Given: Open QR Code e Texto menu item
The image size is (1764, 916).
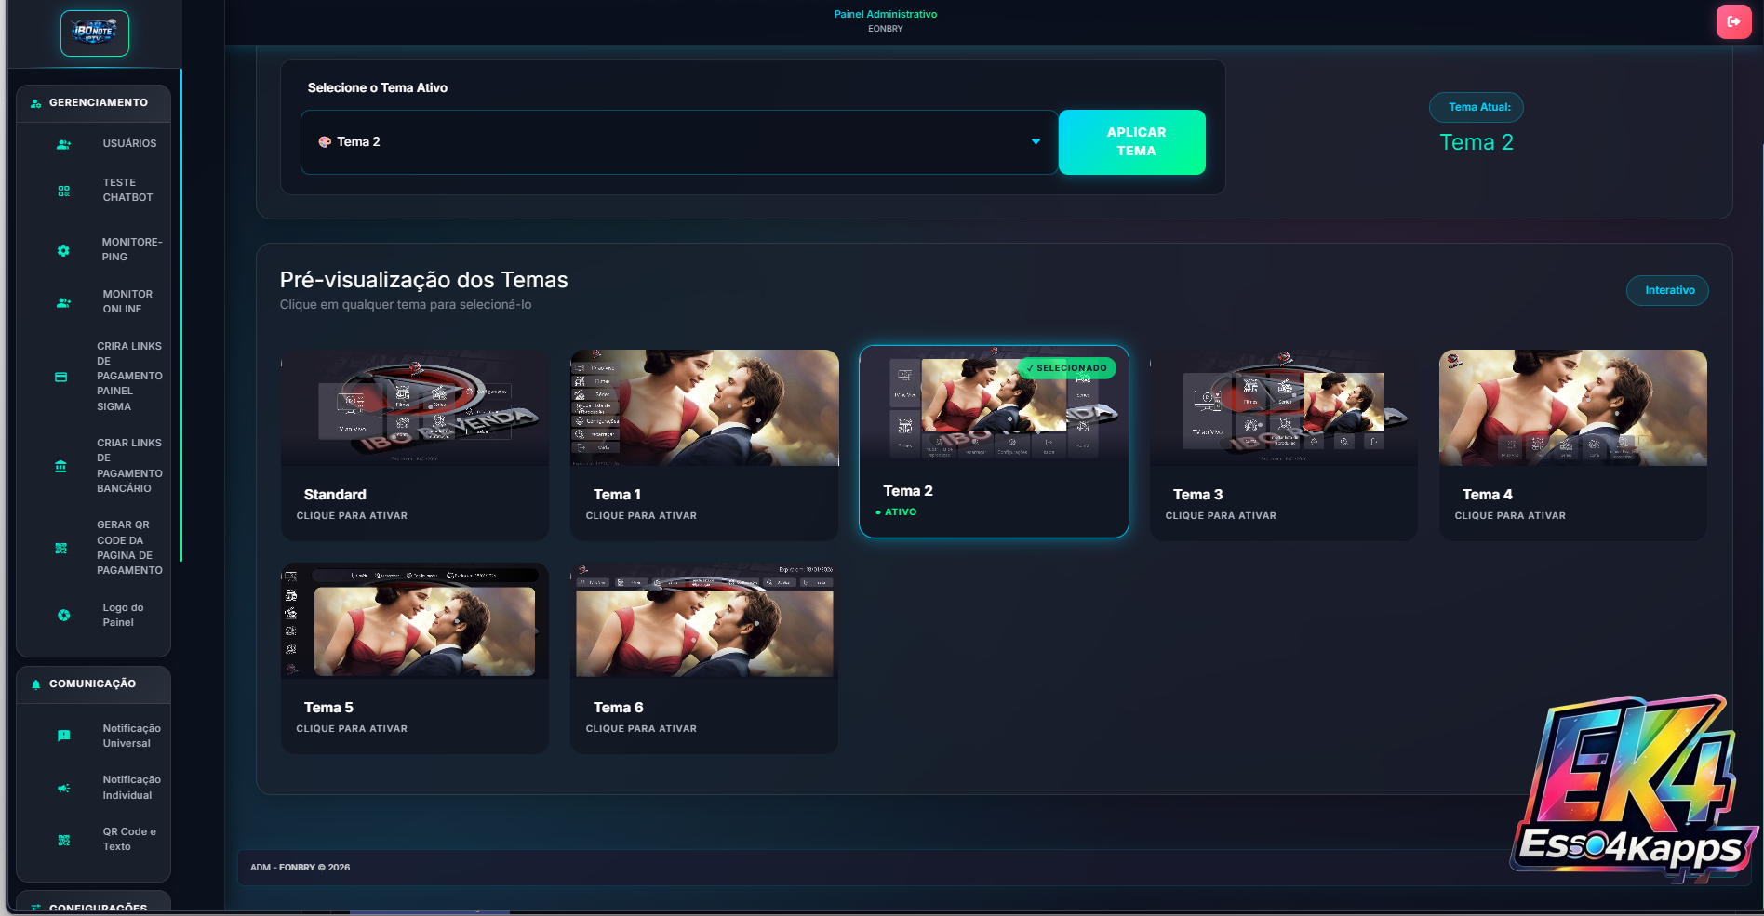Looking at the screenshot, I should click(128, 839).
